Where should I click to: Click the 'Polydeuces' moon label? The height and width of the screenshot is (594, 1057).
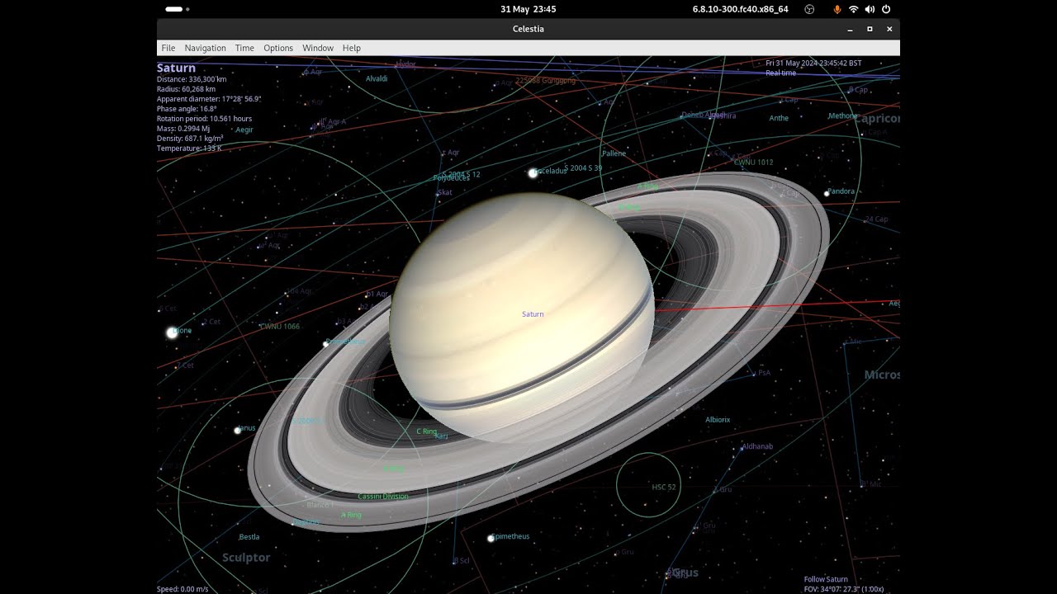451,177
